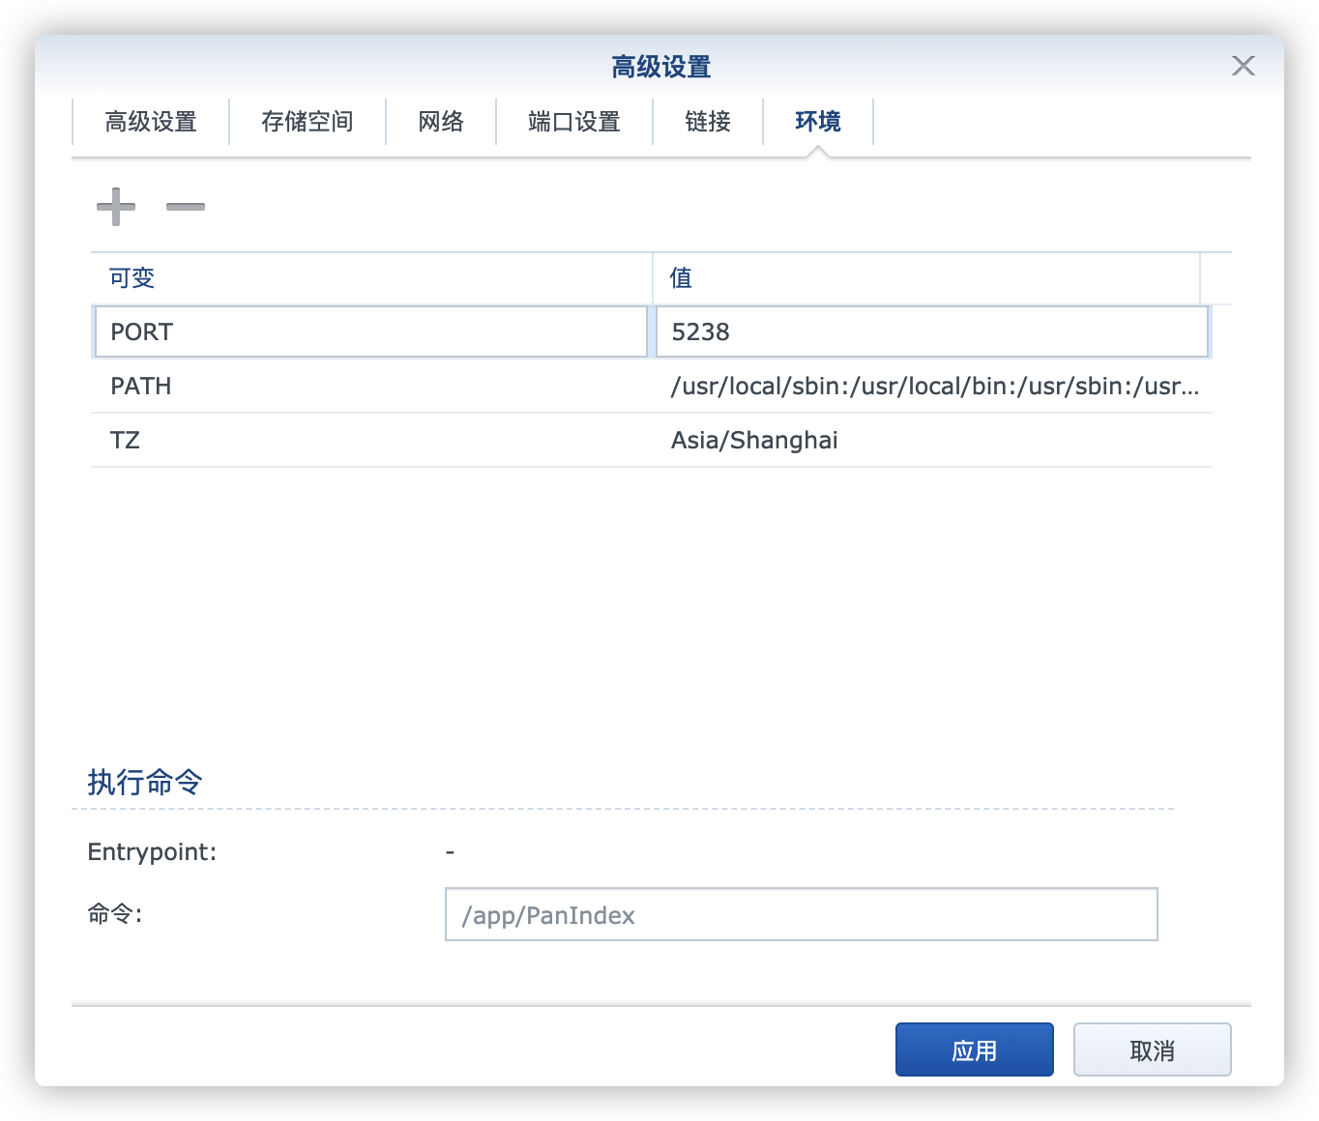Open the 存储空间 tab
Screen dimensions: 1319x1121
point(308,122)
